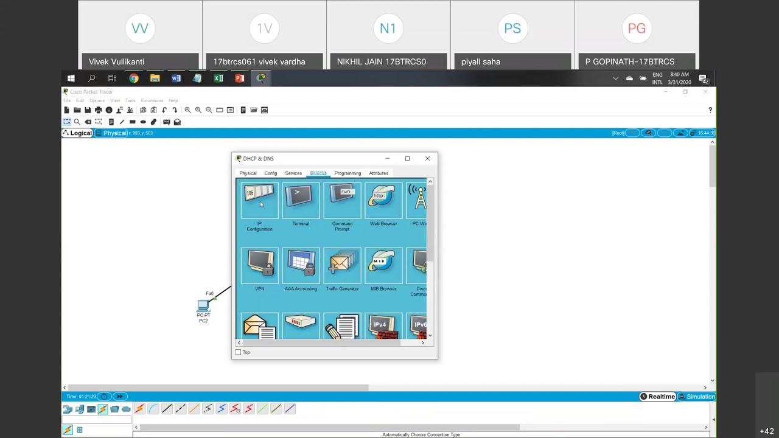
Task: Open Excel from the Windows taskbar
Action: pos(218,78)
